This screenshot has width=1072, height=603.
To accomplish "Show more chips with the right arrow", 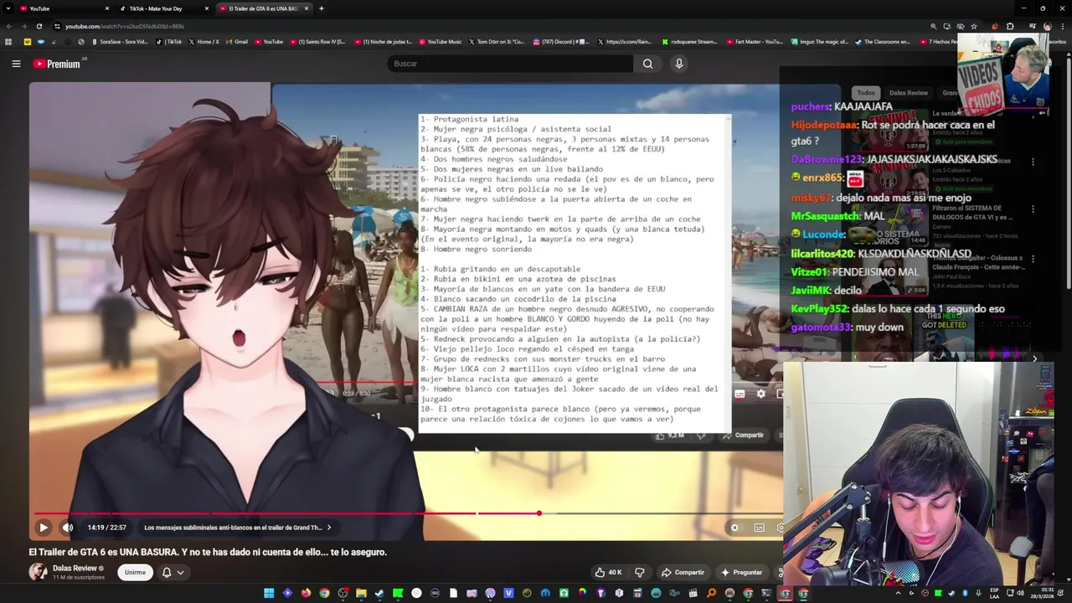I will 1035,358.
